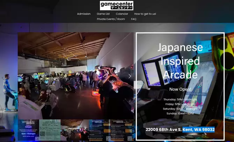This screenshot has width=234, height=142.
Task: Click the Thursday 5PM - Midnight hours line
Action: (180, 99)
